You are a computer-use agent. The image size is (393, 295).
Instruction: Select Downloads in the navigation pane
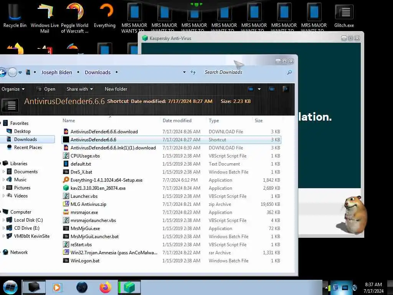[x=25, y=139]
